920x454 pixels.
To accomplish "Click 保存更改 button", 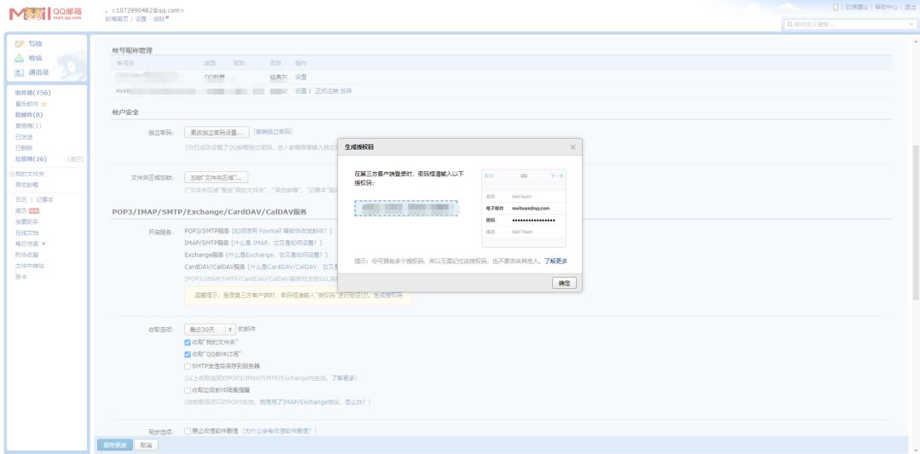I will coord(115,445).
